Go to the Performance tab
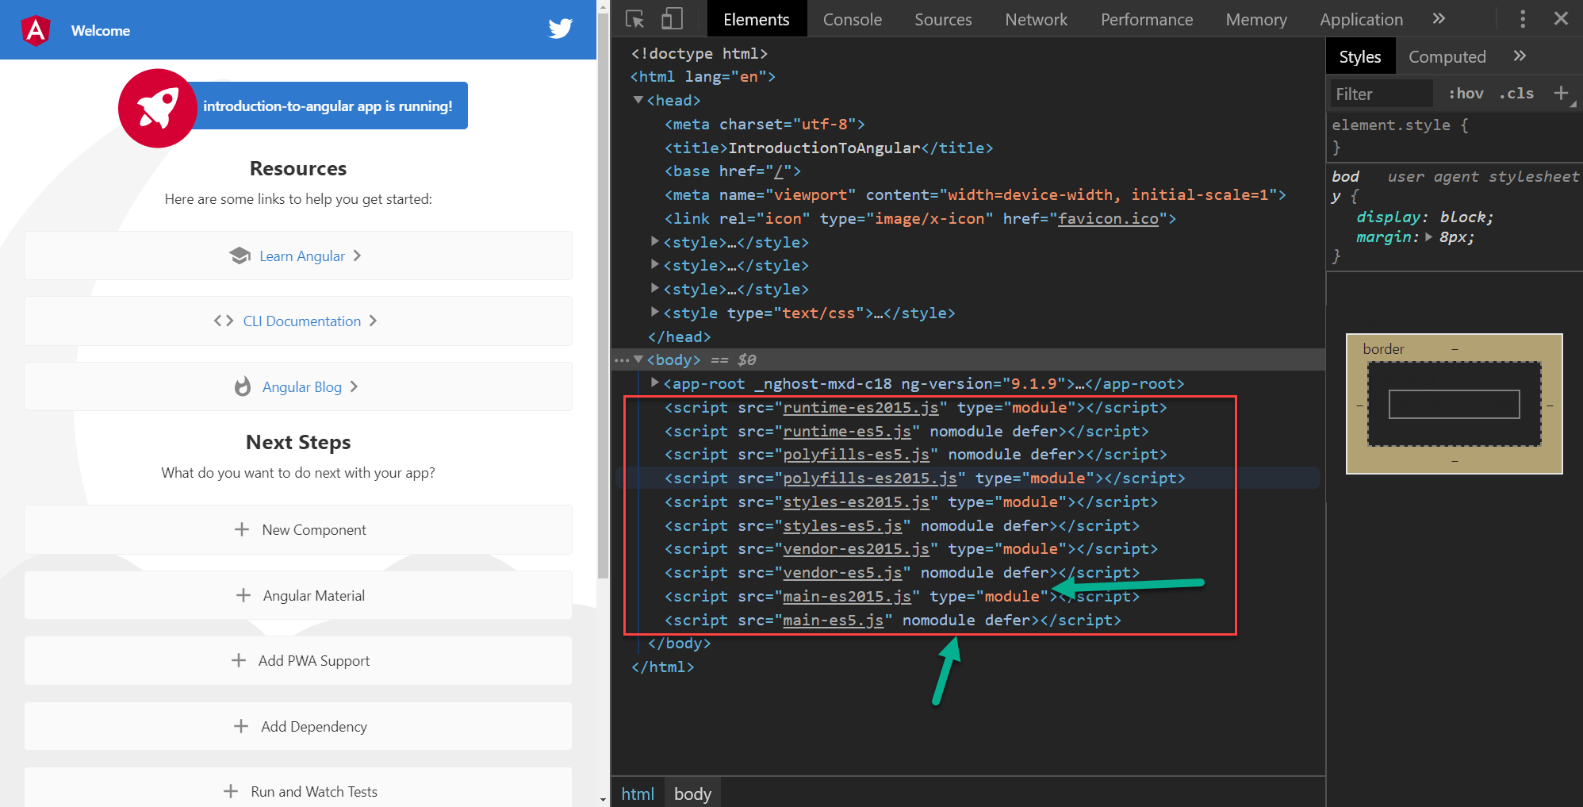The image size is (1583, 807). tap(1147, 19)
